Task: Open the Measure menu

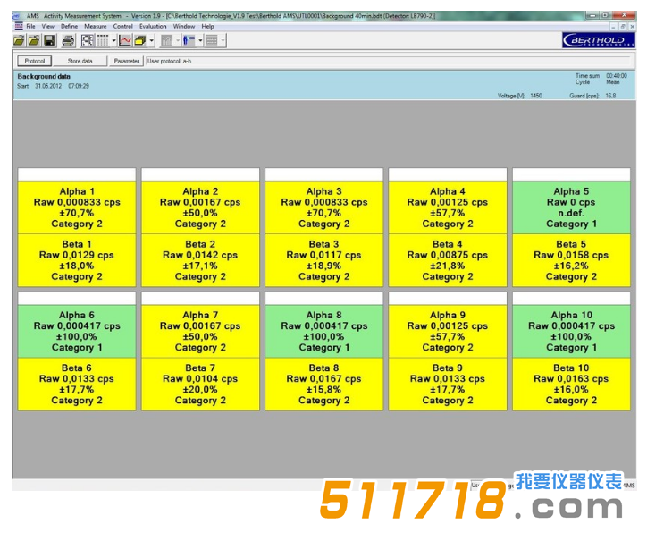Action: pos(95,27)
